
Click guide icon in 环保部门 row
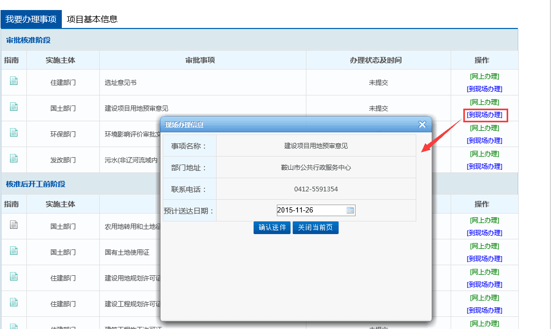click(x=14, y=133)
